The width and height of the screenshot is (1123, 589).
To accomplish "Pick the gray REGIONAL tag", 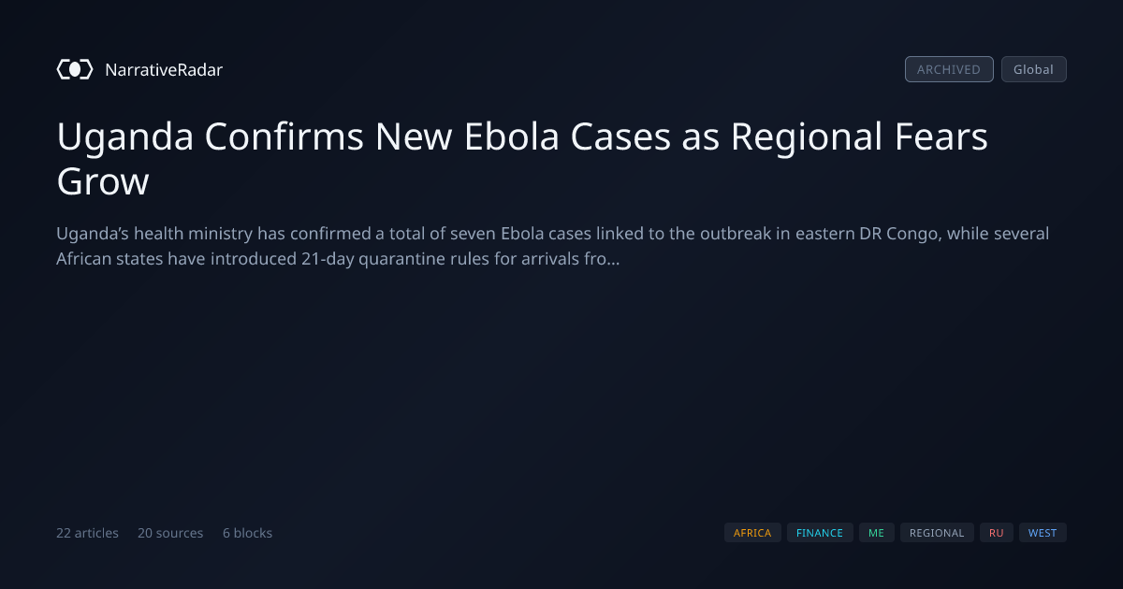I will 937,533.
